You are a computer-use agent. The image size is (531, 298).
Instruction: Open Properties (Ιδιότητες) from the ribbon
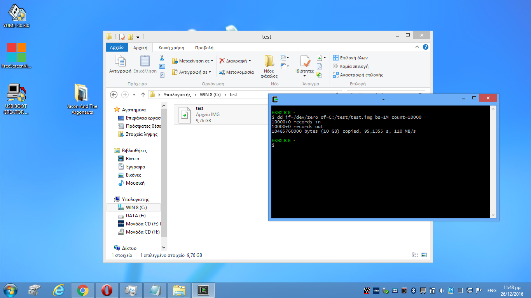[x=305, y=64]
